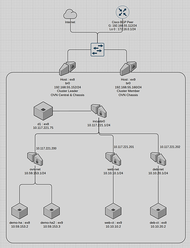
Task: Select the Cisco BGP Peer label text
Action: tap(122, 22)
